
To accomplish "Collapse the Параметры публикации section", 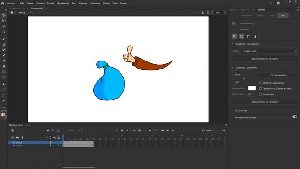I will pyautogui.click(x=232, y=44).
